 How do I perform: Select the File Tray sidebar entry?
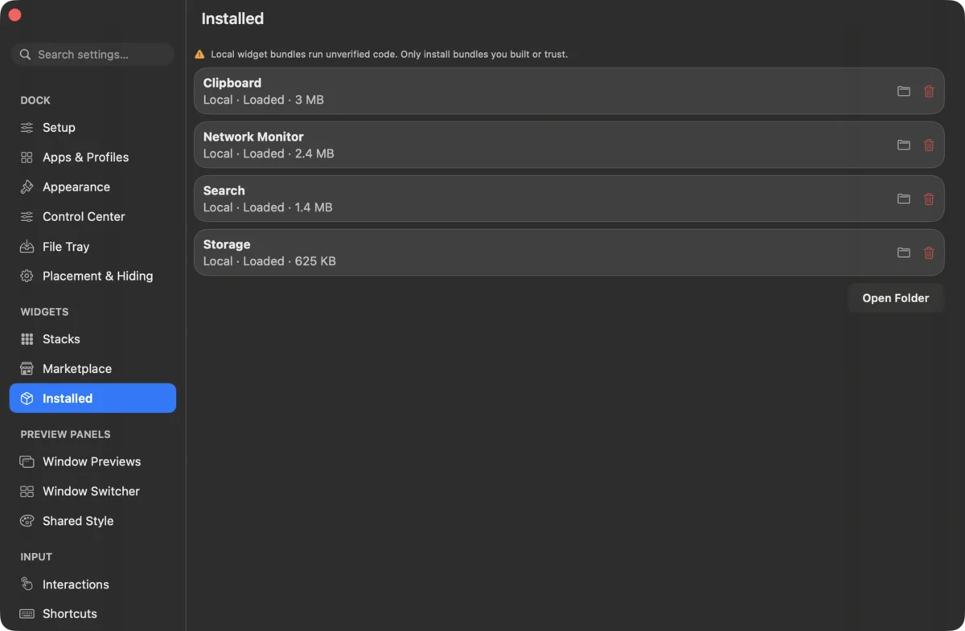pyautogui.click(x=92, y=247)
